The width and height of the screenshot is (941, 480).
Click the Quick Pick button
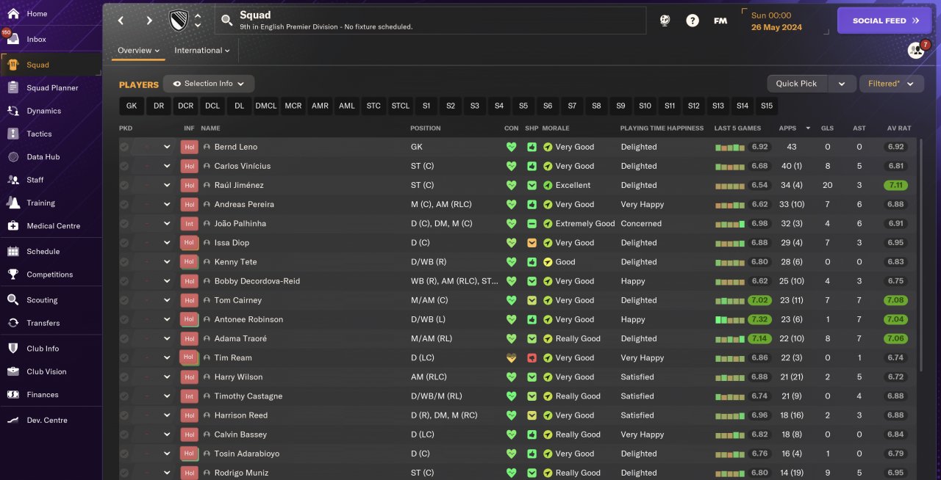(797, 84)
